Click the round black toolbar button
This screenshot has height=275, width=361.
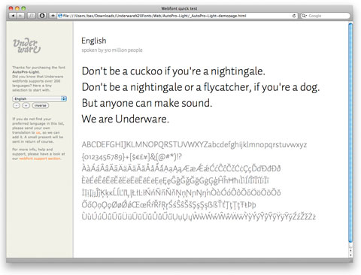pos(42,16)
